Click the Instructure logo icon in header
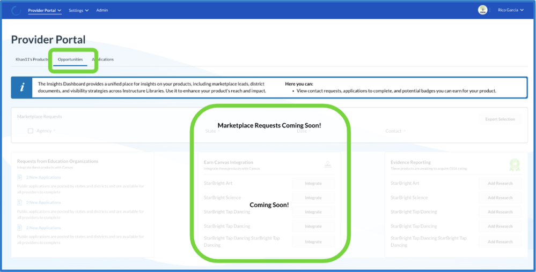536x272 pixels. (16, 10)
